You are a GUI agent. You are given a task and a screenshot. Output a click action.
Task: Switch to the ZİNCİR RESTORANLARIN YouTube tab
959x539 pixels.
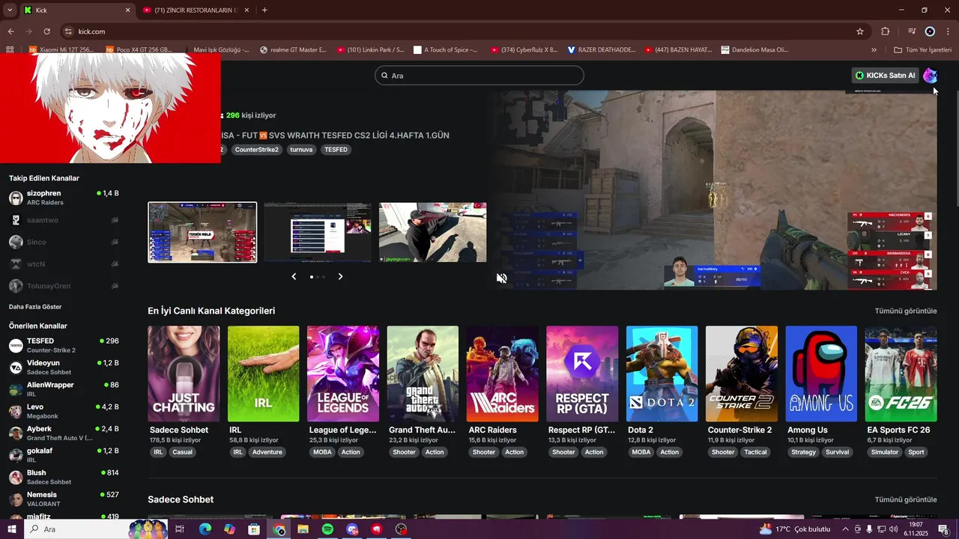[196, 10]
